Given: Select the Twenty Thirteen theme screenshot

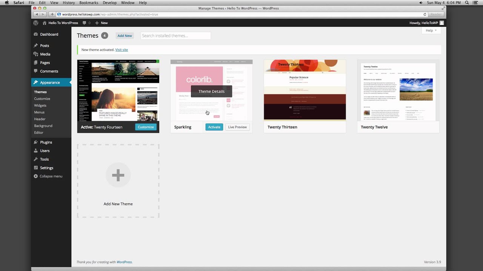Looking at the screenshot, I should (305, 90).
